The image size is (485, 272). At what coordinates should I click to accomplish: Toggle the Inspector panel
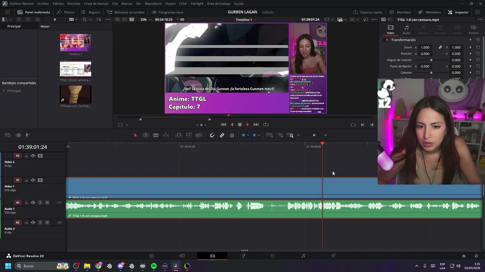pyautogui.click(x=458, y=12)
